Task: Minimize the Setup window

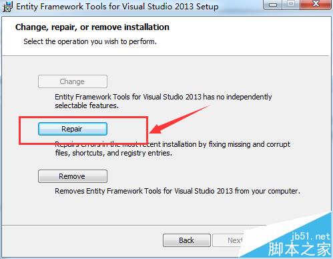Action: pyautogui.click(x=273, y=5)
